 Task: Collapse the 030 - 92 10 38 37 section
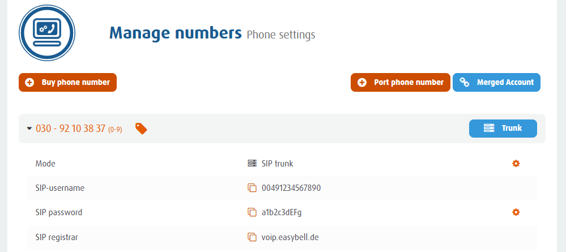[29, 129]
